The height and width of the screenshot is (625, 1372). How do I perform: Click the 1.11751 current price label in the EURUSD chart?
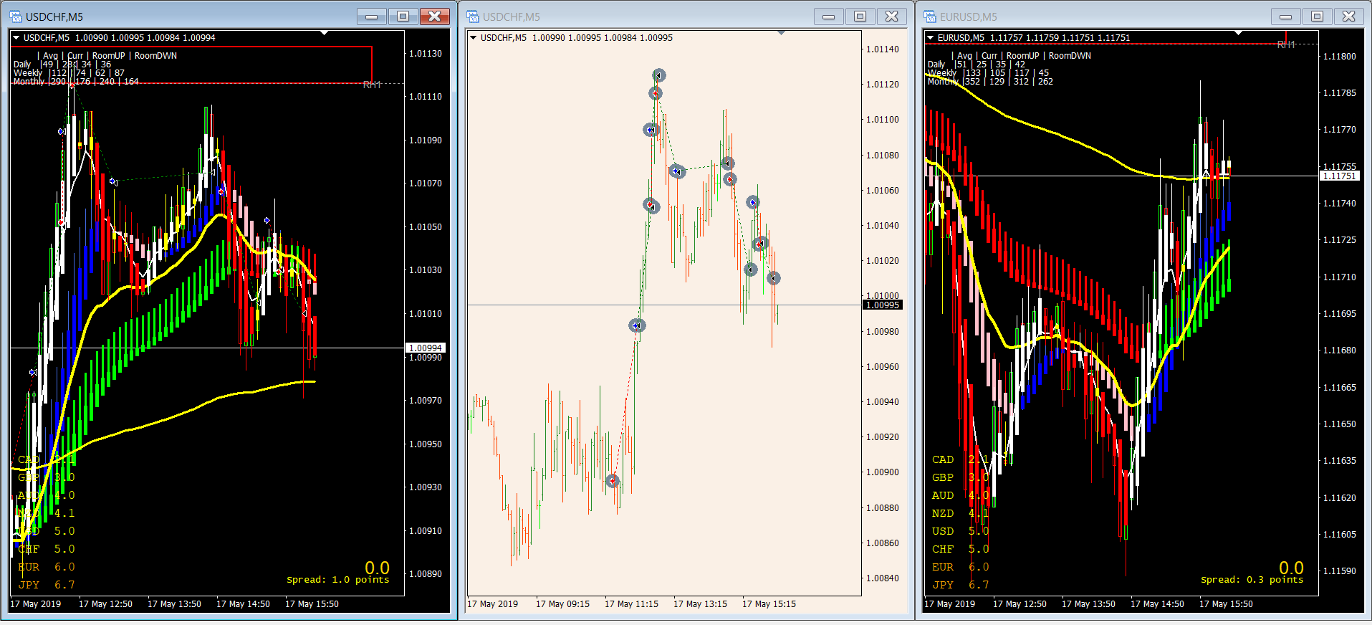pos(1339,176)
